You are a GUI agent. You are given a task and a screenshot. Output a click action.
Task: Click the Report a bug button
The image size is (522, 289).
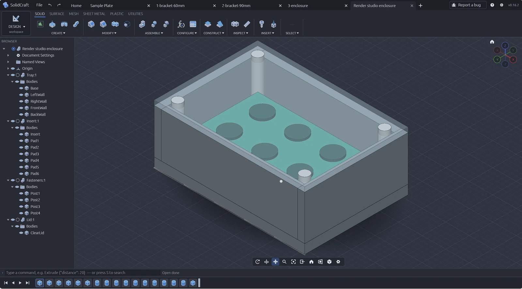tap(468, 5)
